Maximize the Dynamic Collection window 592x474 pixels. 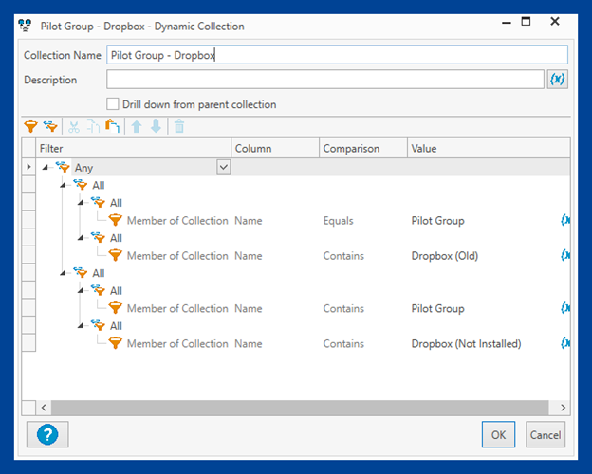point(526,21)
